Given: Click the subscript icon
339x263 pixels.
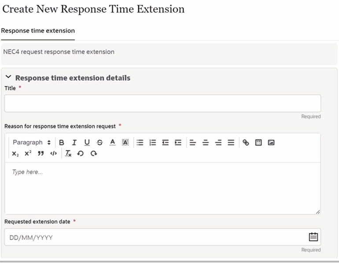Looking at the screenshot, I should 15,154.
